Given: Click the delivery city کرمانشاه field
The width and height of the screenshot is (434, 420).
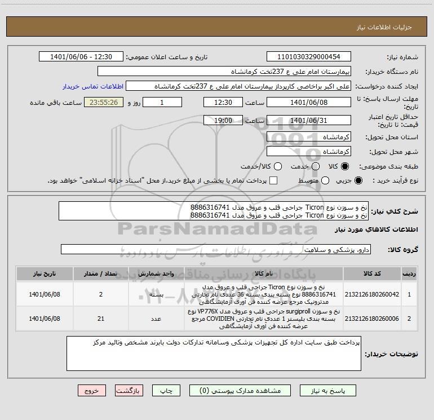Looking at the screenshot, I should (x=309, y=151).
